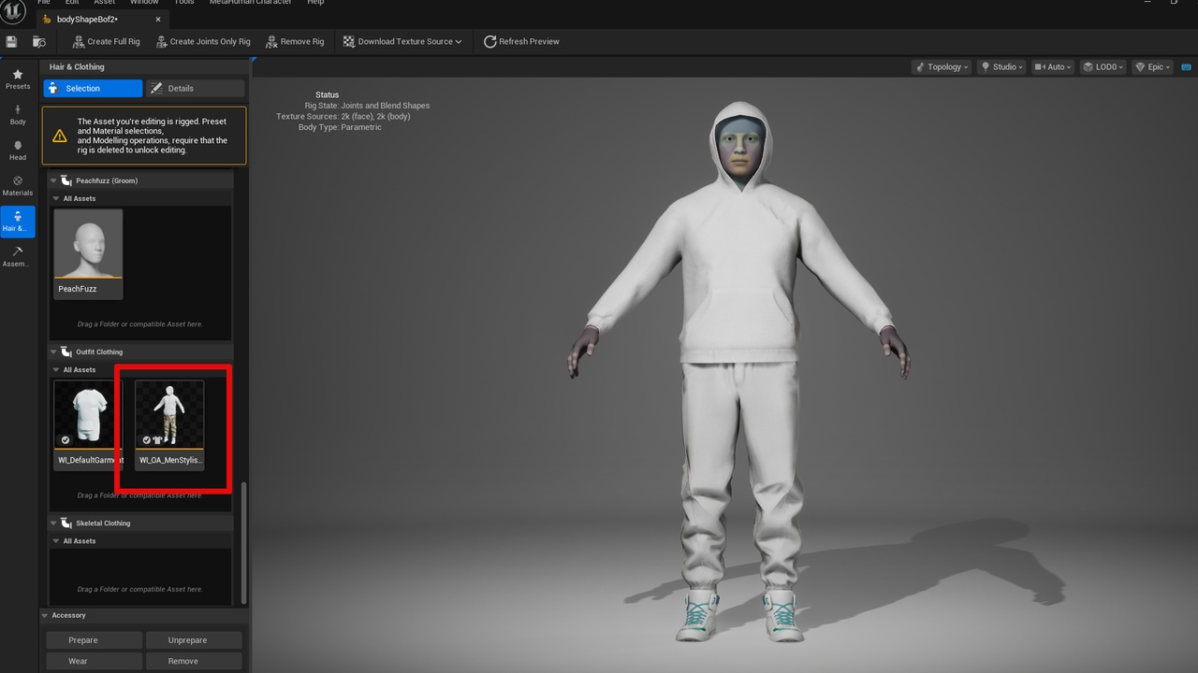Collapse the Outfit Clothing section

click(53, 351)
